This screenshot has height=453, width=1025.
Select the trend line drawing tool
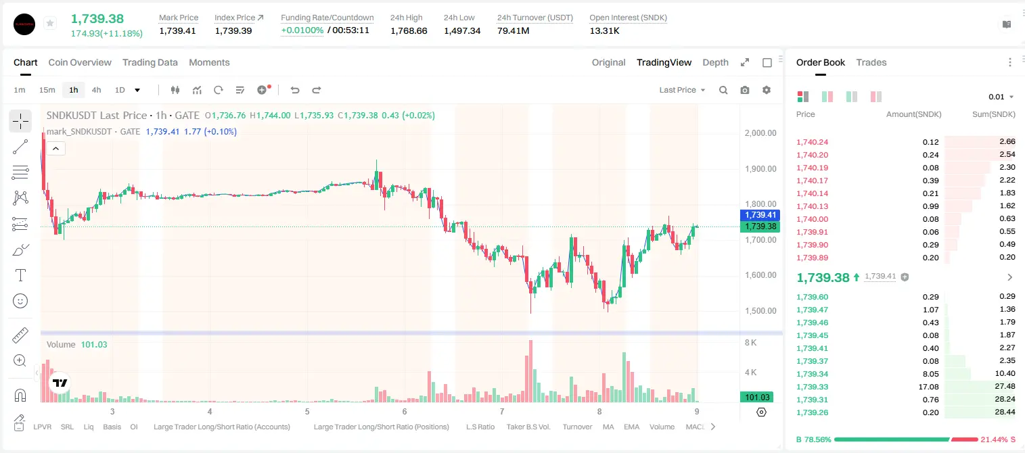coord(20,147)
